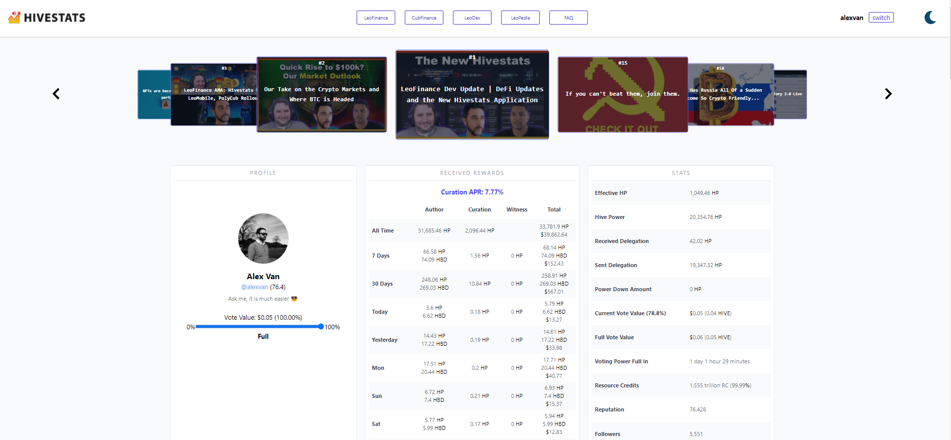Click the Vote Value: $0.05 (100.00%) text

tap(263, 317)
